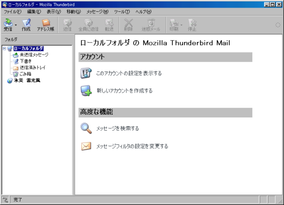Image resolution: width=284 pixels, height=205 pixels.
Task: Click the 印刷 print icon
Action: 174,25
